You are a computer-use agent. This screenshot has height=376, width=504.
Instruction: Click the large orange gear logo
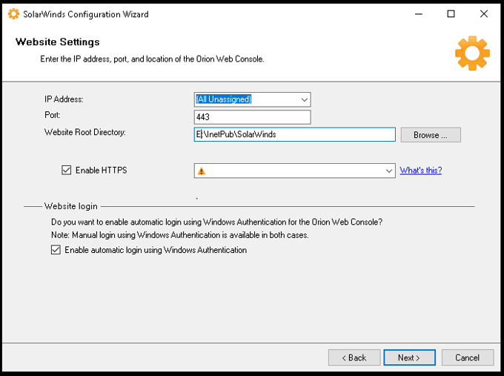pos(472,53)
